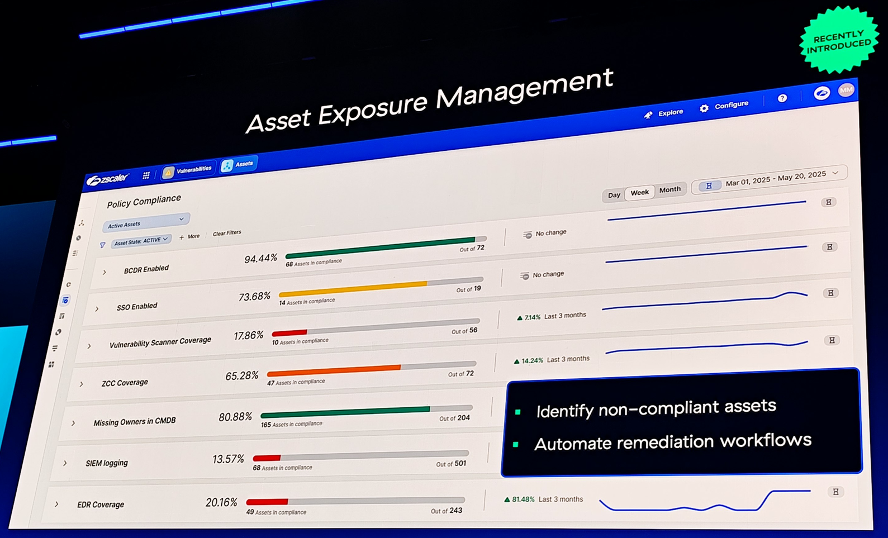Click the 13.57% value
Image resolution: width=888 pixels, height=538 pixels.
228,459
